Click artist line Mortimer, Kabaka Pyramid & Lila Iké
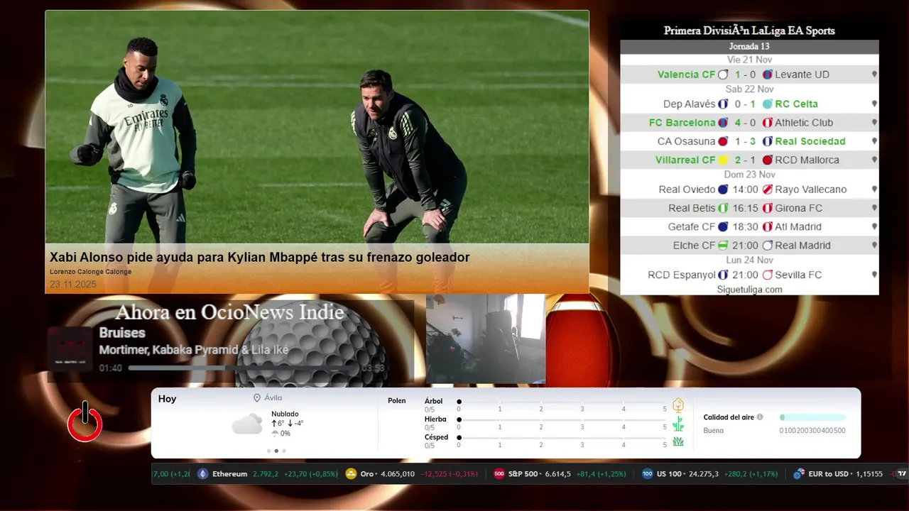Screen dimensions: 909x511 (x=194, y=350)
